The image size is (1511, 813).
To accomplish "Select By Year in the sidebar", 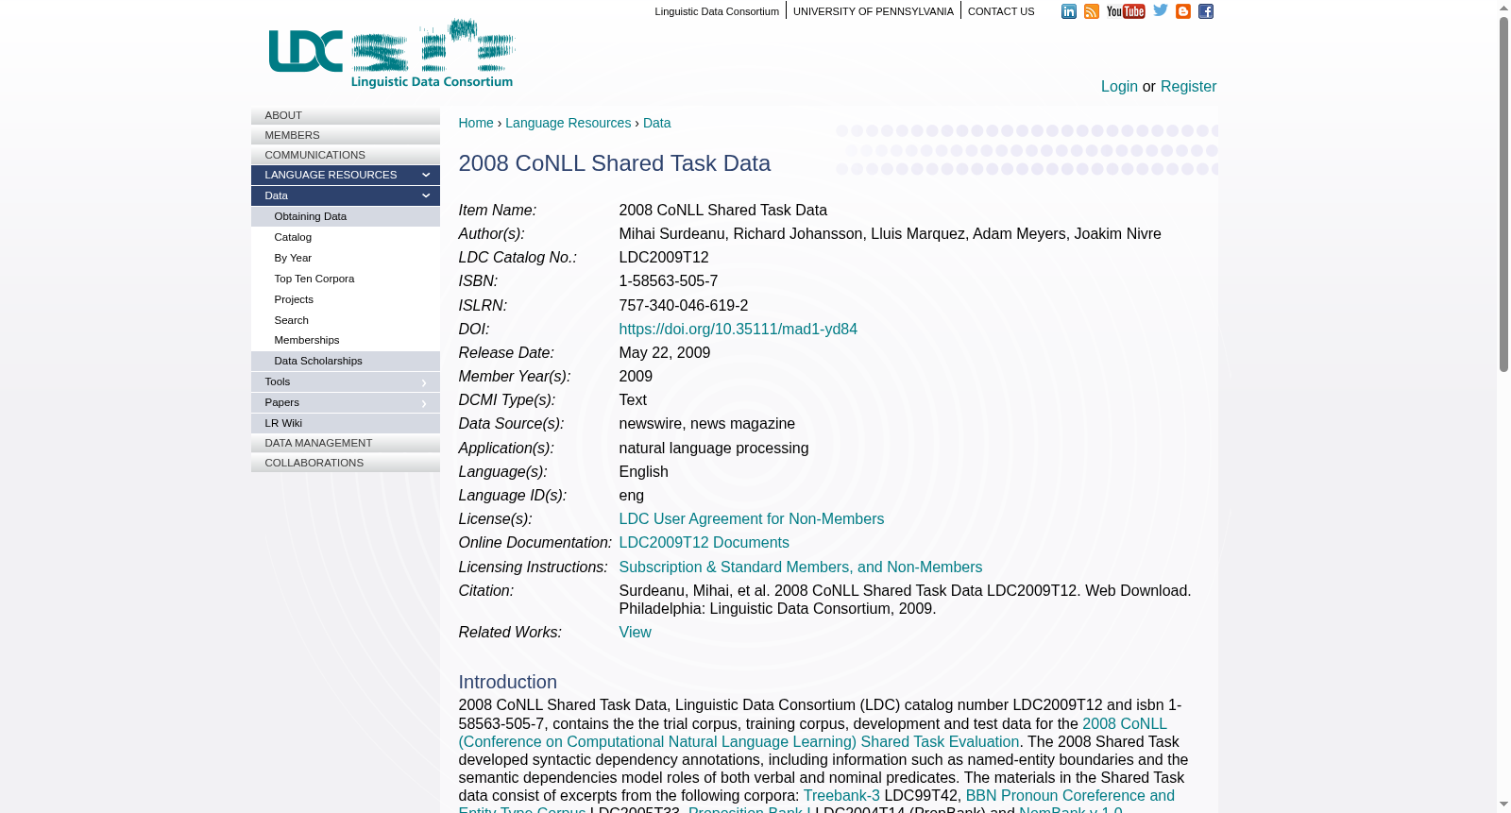I will pos(345,258).
